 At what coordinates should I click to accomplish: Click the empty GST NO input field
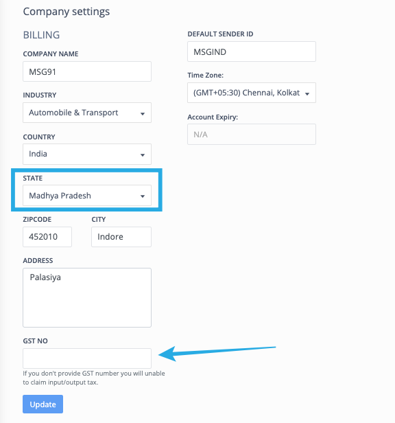pos(87,358)
